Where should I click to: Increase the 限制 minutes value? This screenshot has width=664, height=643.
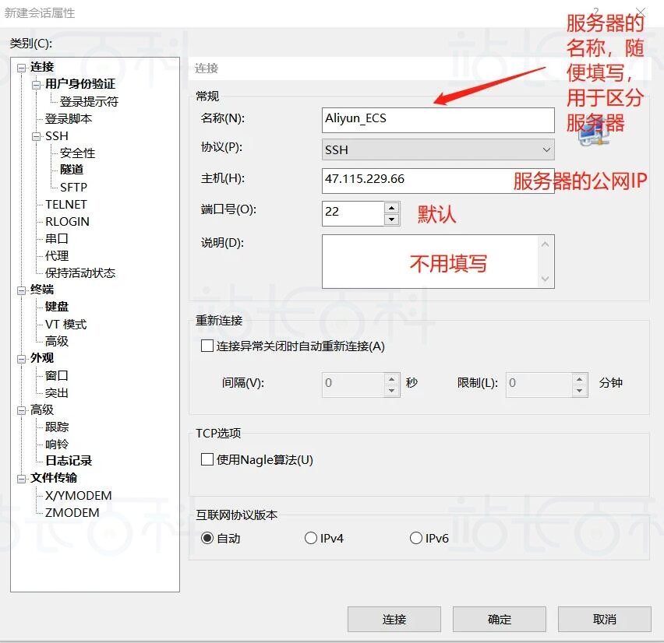[x=579, y=378]
